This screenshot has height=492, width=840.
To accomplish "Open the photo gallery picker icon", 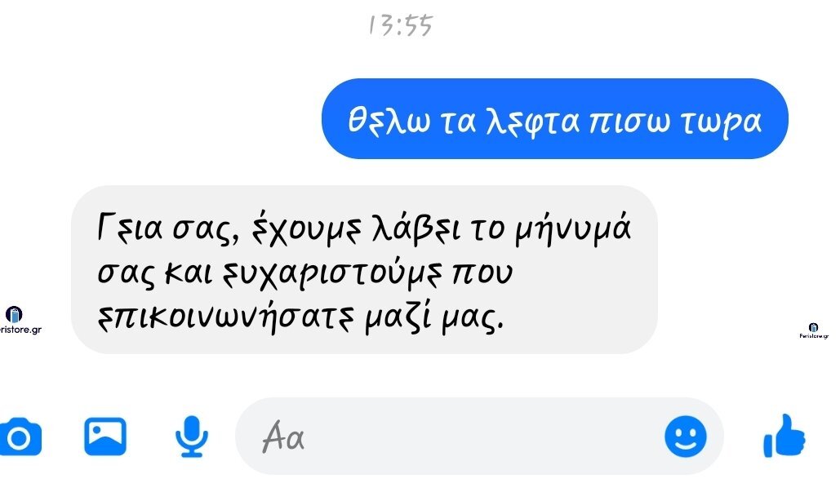I will [x=105, y=437].
